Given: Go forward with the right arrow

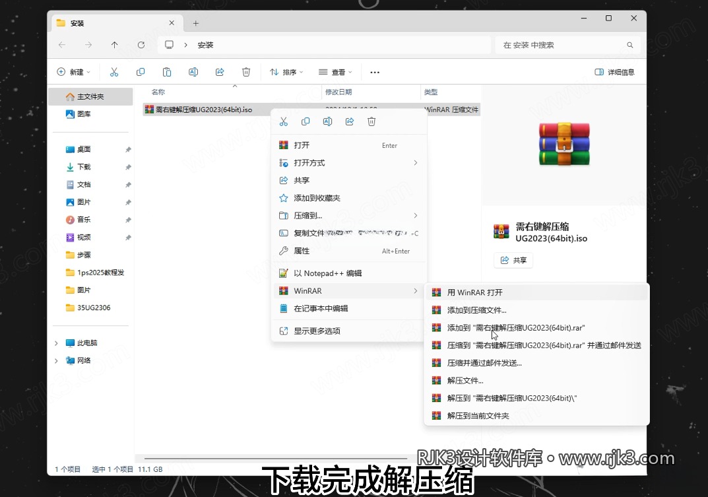Looking at the screenshot, I should pos(88,45).
